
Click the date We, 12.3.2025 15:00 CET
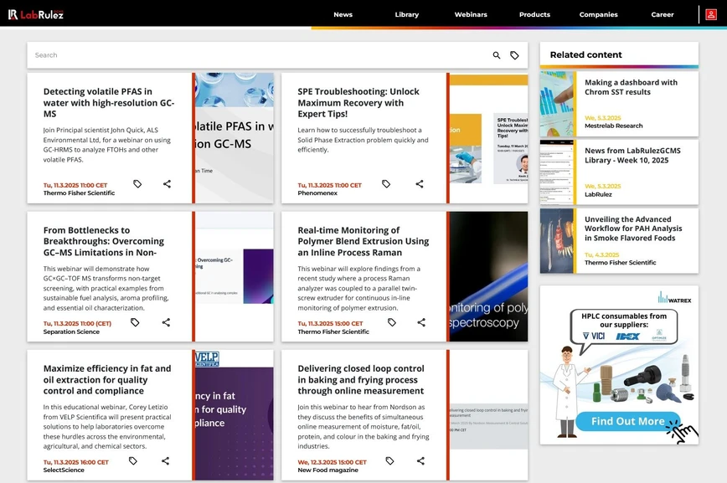(x=332, y=462)
